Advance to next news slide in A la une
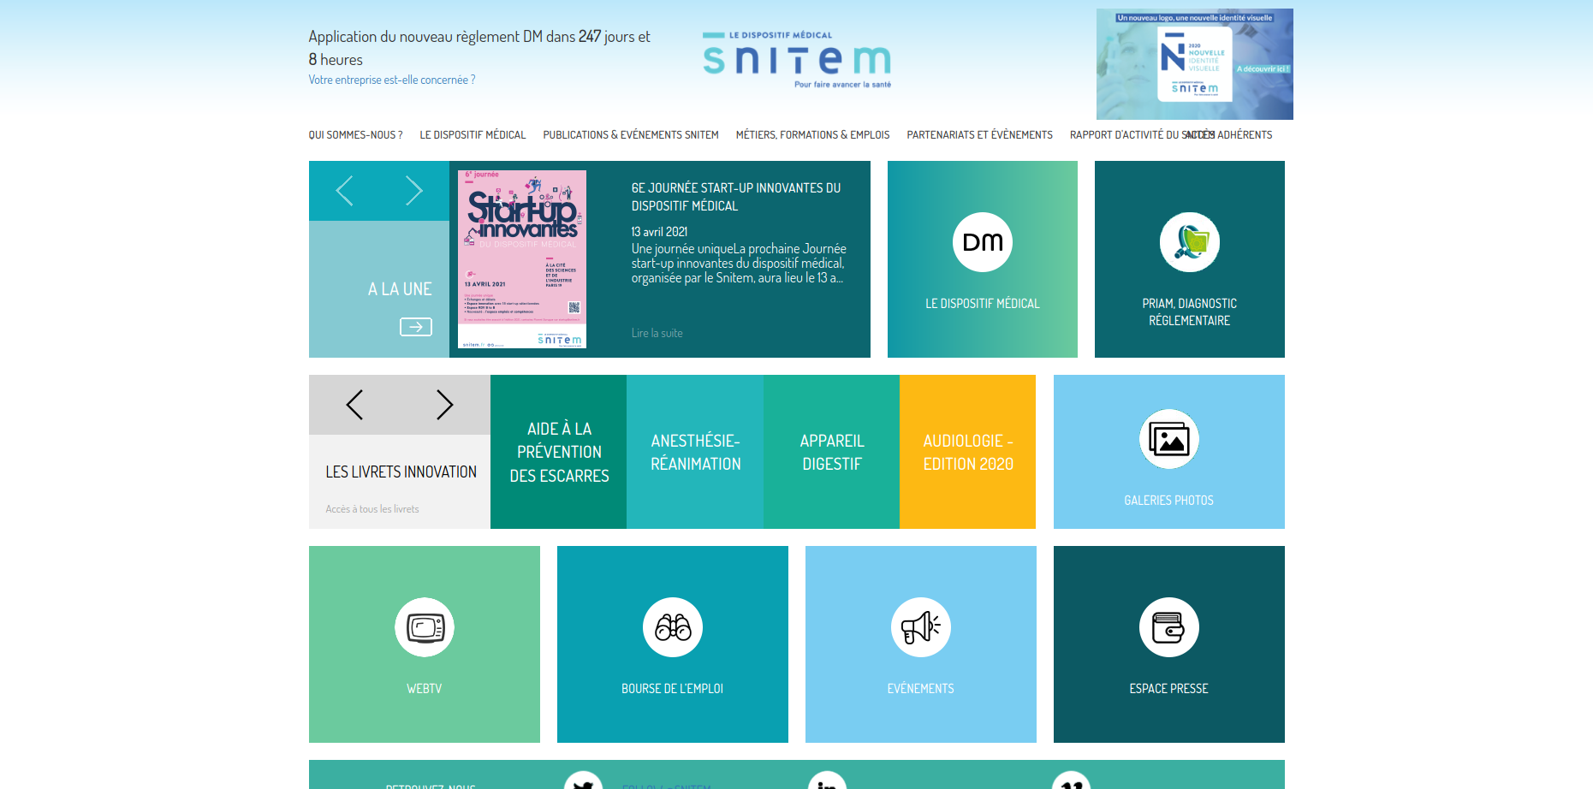Viewport: 1593px width, 789px height. click(x=413, y=191)
